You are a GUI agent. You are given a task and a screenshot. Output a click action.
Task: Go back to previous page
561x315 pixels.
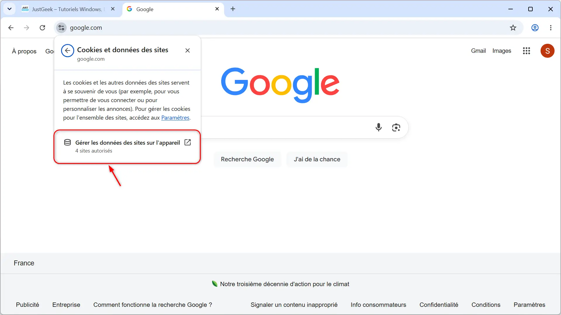coord(11,28)
